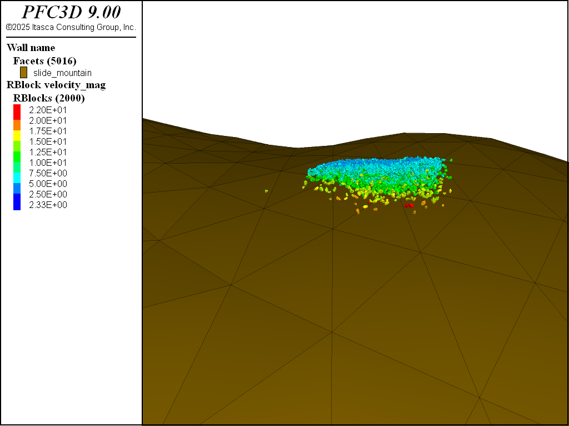
Task: Select the 'PFC3D 9.00' title text
Action: coord(71,12)
